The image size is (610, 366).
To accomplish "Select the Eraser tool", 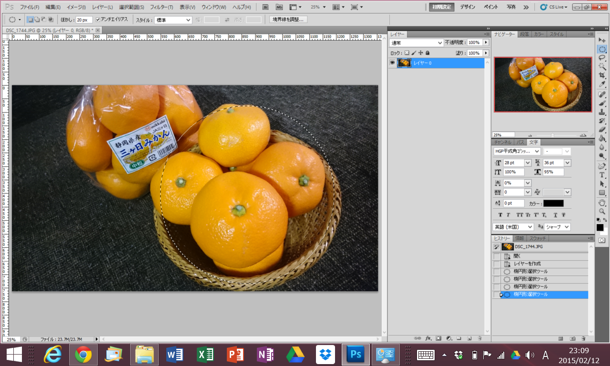I will 602,130.
